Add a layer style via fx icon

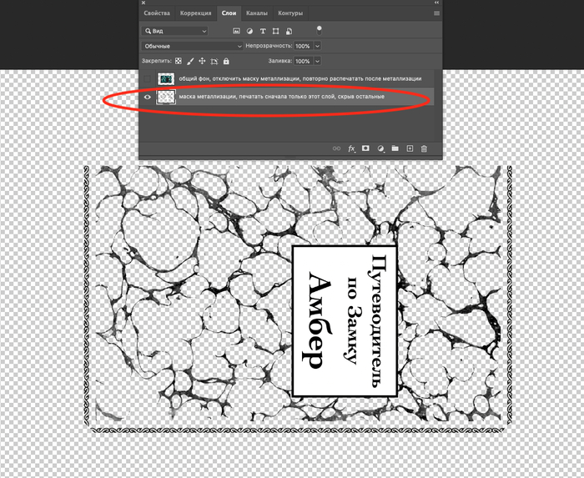click(351, 148)
